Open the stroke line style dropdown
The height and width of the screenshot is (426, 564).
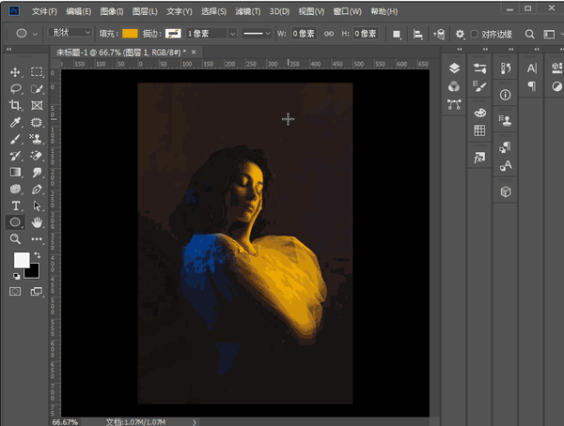coord(256,34)
